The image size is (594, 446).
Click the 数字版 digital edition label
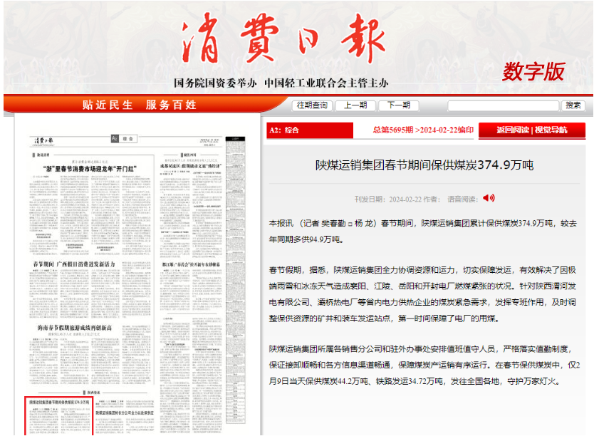[533, 72]
